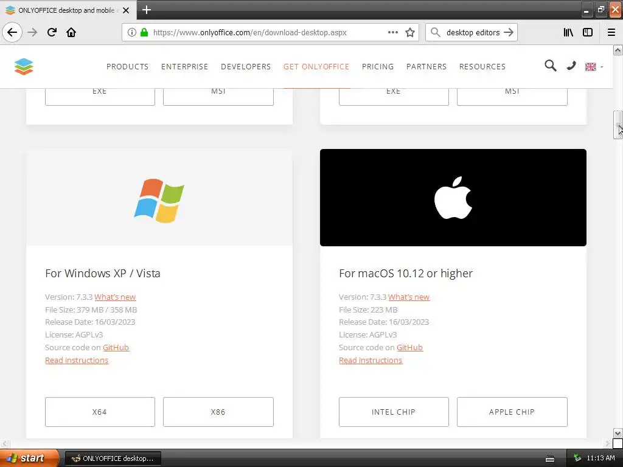This screenshot has width=623, height=467.
Task: Click File Size: 379 MB / 358 MB text
Action: pos(91,310)
